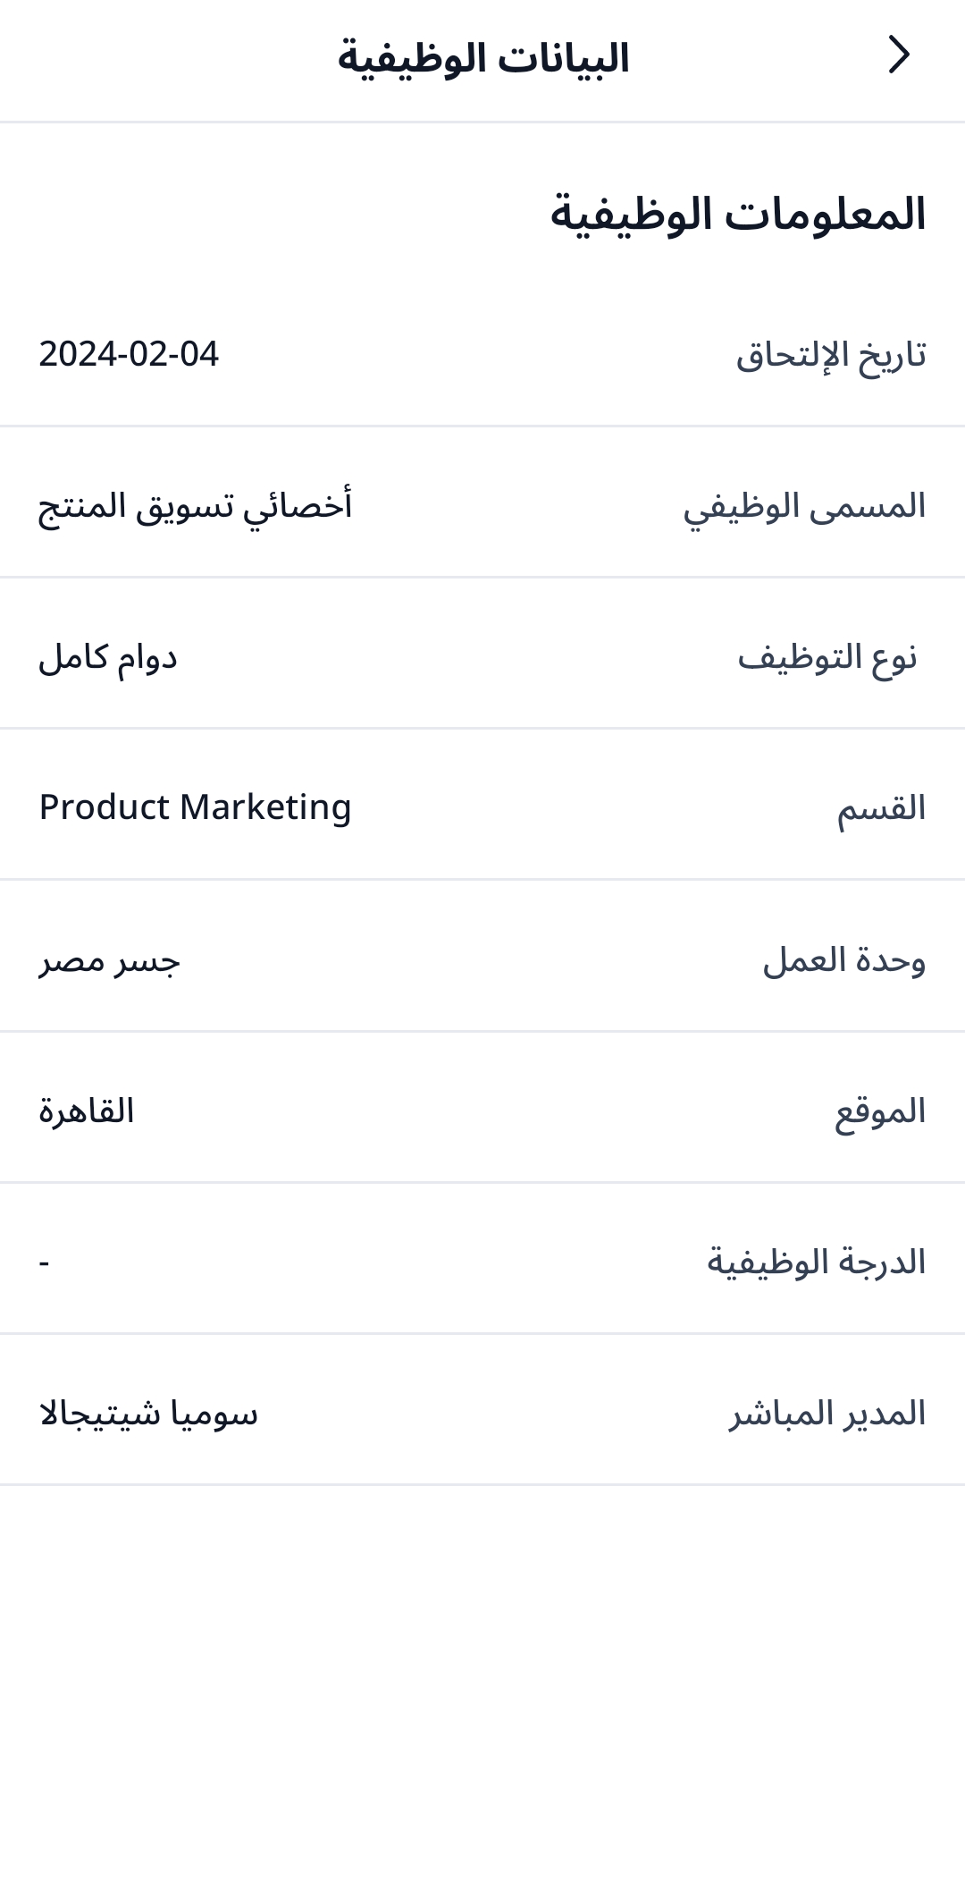965x1900 pixels.
Task: Open direct manager سوميا شيتيجالا
Action: pyautogui.click(x=148, y=1414)
